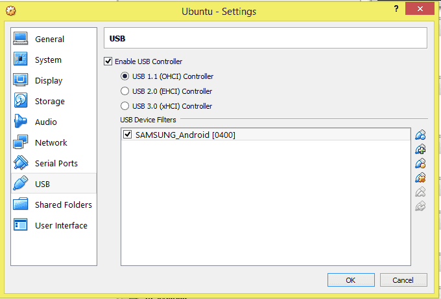Viewport: 441px width, 299px height.
Task: Select USB 2.0 (EHCI) Controller radio
Action: (125, 91)
